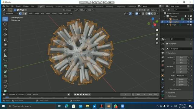The image size is (194, 109).
Task: Expand the Delta Transform panel
Action: click(x=175, y=89)
